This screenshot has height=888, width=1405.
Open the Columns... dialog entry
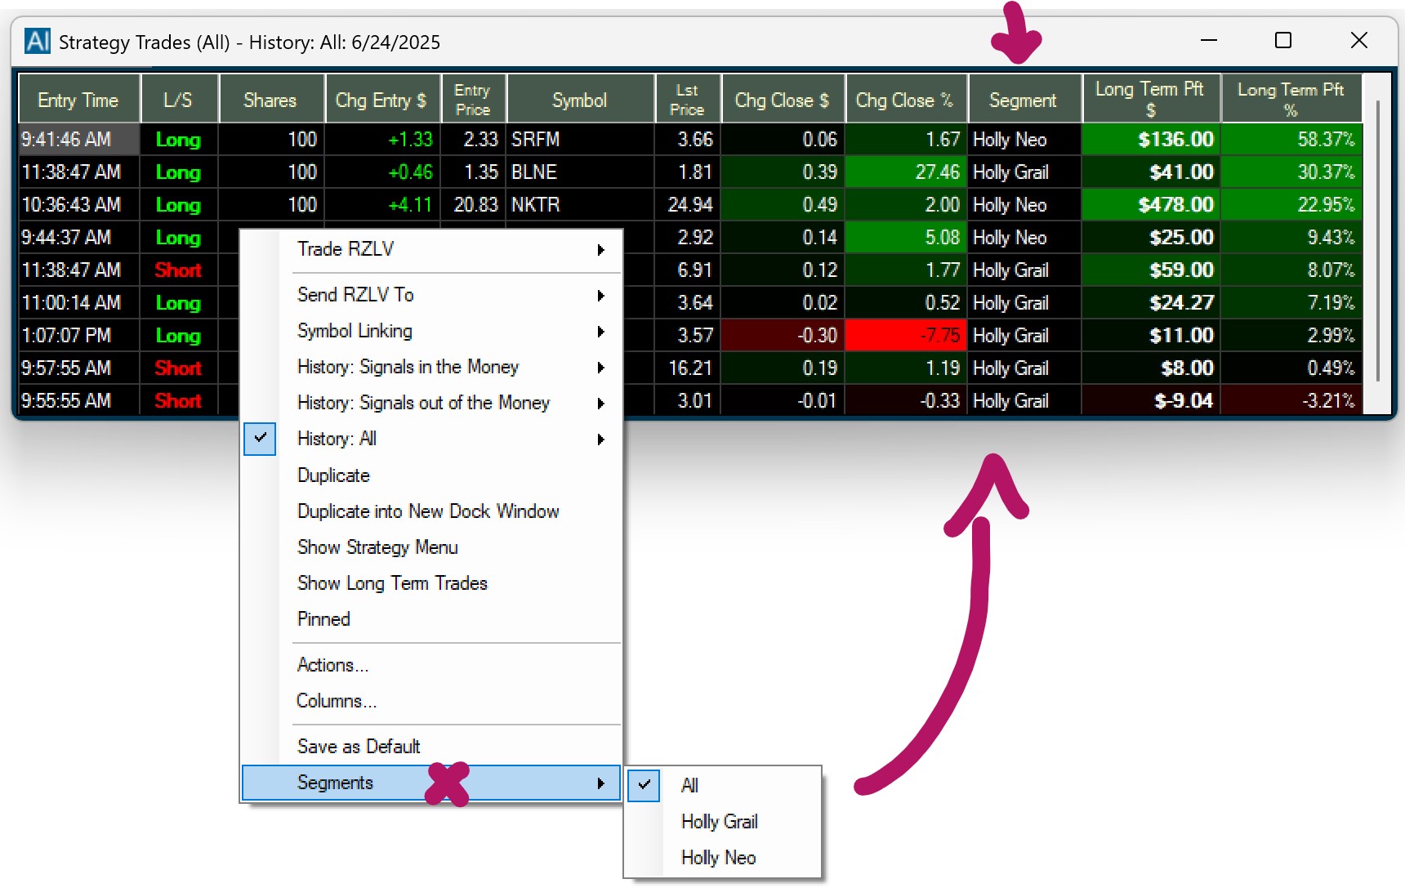[431, 701]
